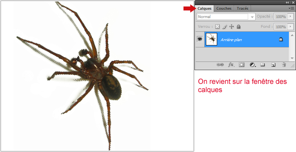Add a layer mask
Viewport: 296px width, 152px height.
(x=242, y=65)
